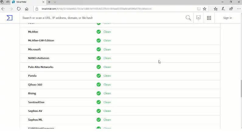Open the tabs you've set aside icon
The width and height of the screenshot is (242, 132).
coord(2,2)
